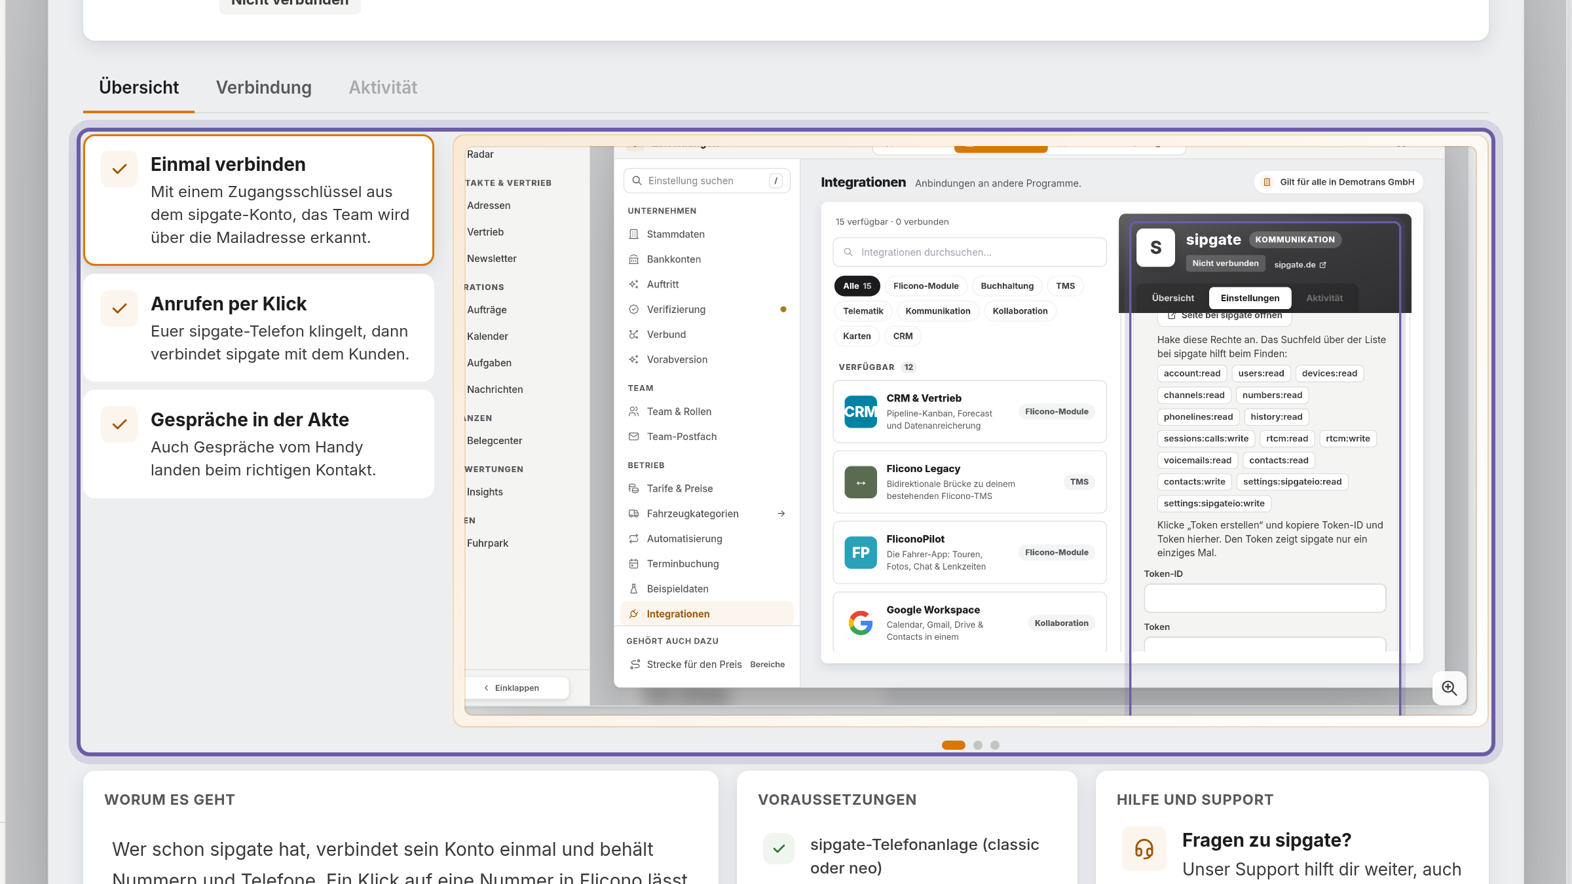The height and width of the screenshot is (884, 1572).
Task: Toggle the Kommunikation filter chip
Action: point(938,311)
